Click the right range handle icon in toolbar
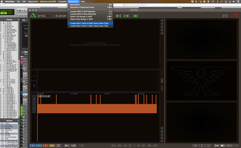Viewport: 241px width, 148px height. coord(126,16)
